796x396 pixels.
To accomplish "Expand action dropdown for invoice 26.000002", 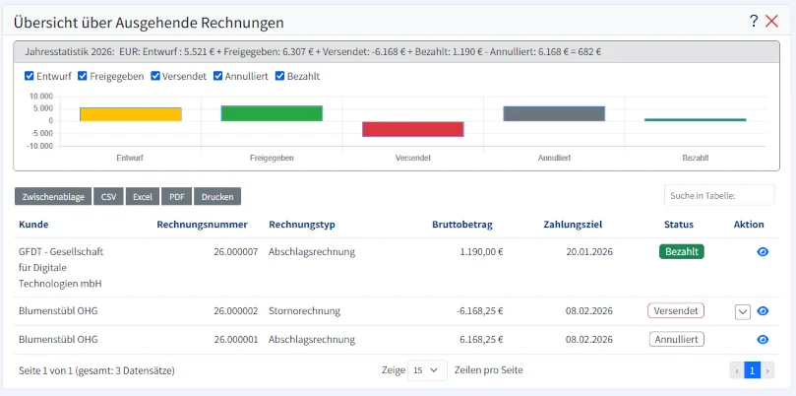I will click(x=743, y=311).
